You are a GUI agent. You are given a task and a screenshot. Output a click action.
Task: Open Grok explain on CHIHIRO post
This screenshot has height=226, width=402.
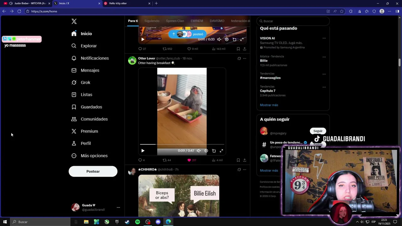tap(239, 169)
